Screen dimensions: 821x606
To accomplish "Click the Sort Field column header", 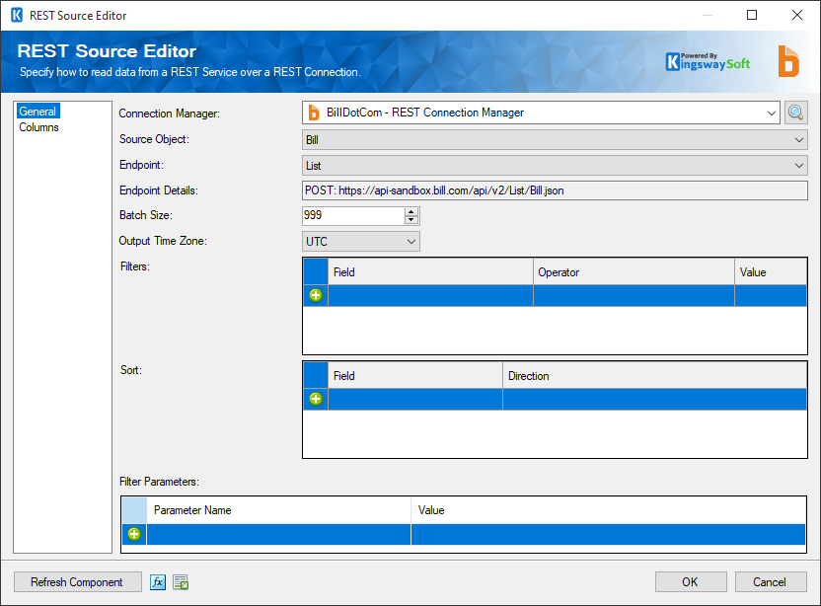I will pyautogui.click(x=415, y=376).
